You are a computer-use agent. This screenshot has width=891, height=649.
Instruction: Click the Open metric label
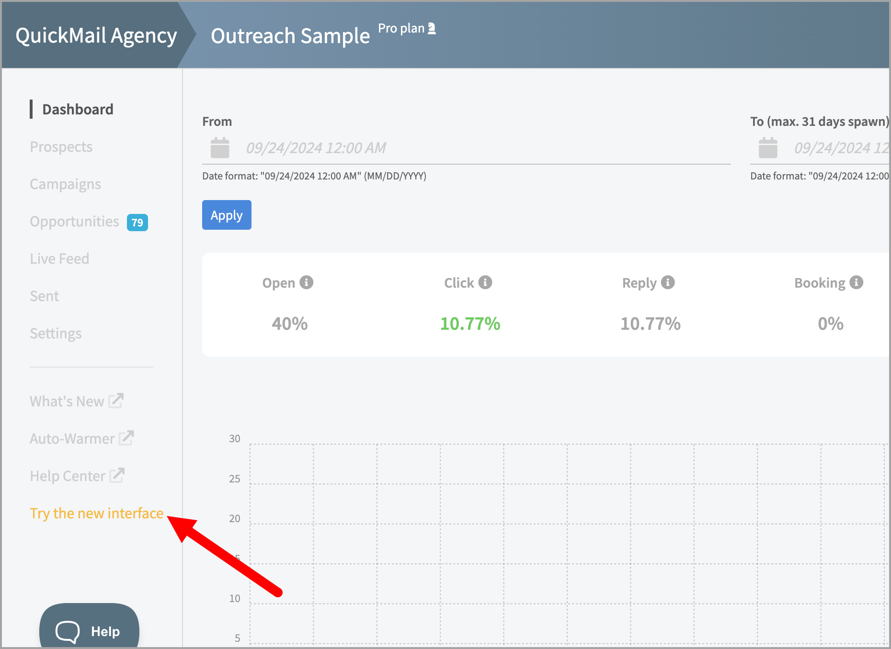pos(279,283)
